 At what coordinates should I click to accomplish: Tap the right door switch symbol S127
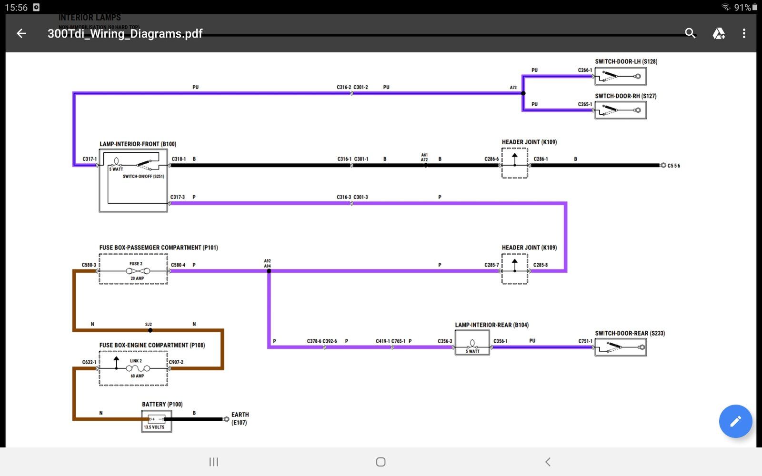pyautogui.click(x=621, y=110)
